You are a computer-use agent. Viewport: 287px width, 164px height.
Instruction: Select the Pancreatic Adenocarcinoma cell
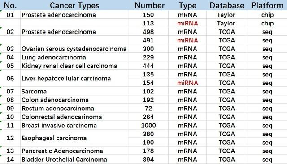click(74, 151)
